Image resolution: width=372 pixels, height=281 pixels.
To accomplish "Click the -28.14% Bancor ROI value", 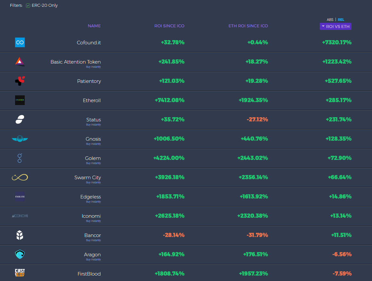I will tap(174, 235).
